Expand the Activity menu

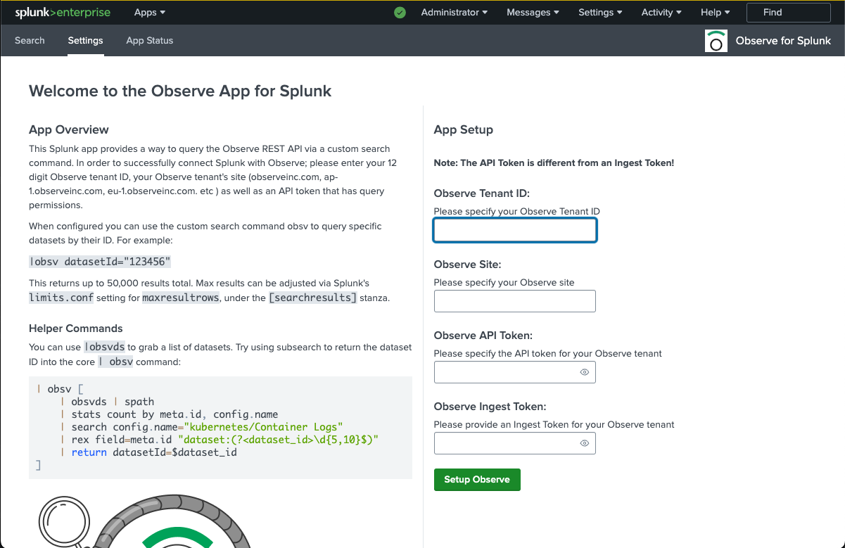(661, 12)
